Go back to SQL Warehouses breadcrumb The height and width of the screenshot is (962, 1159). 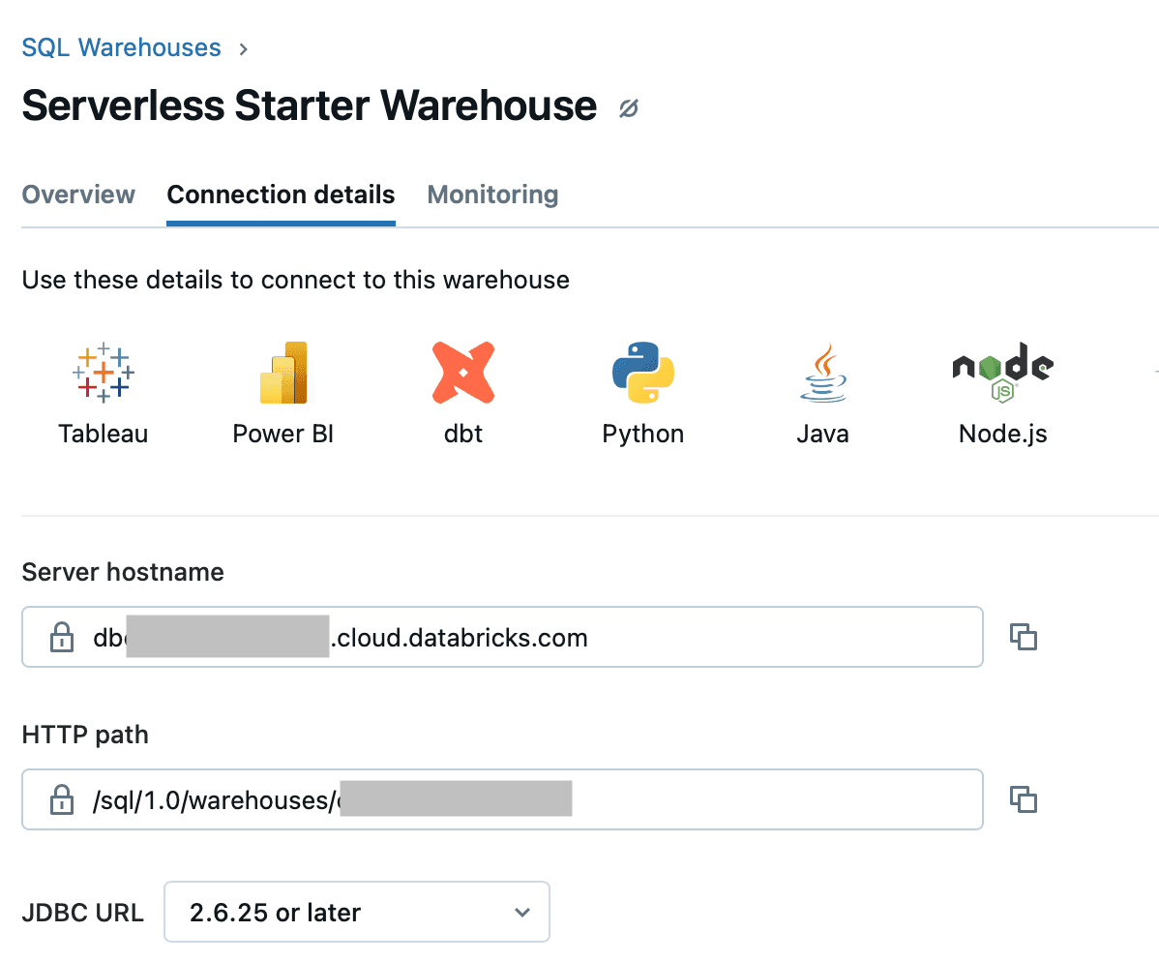coord(121,47)
